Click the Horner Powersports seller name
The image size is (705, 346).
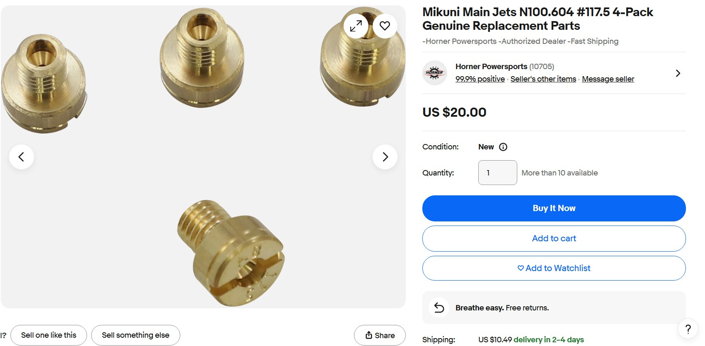(491, 67)
